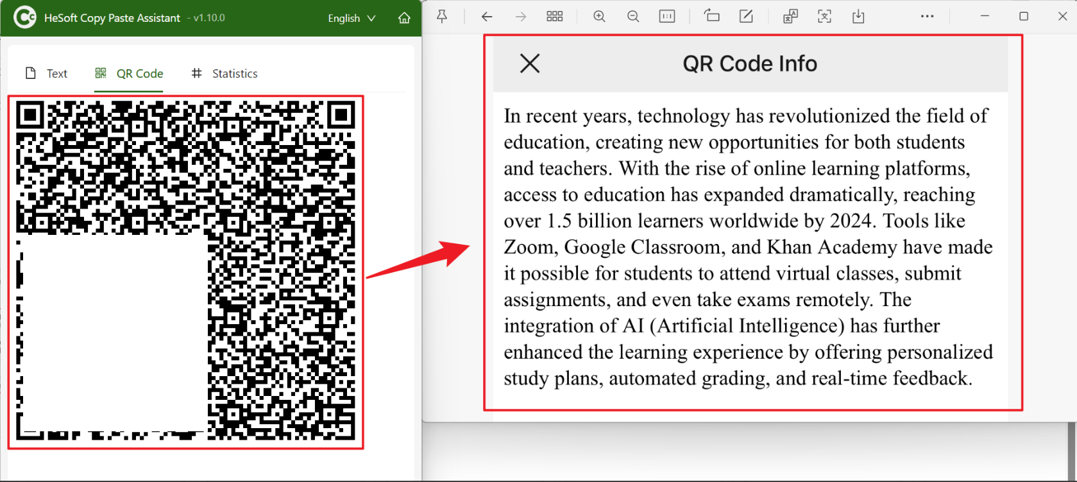Show image at 1:1 actual size
The height and width of the screenshot is (482, 1077).
(x=667, y=16)
